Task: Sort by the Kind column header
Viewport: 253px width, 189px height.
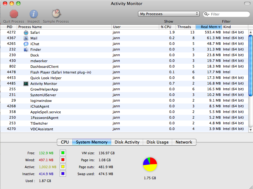Action: pos(235,27)
